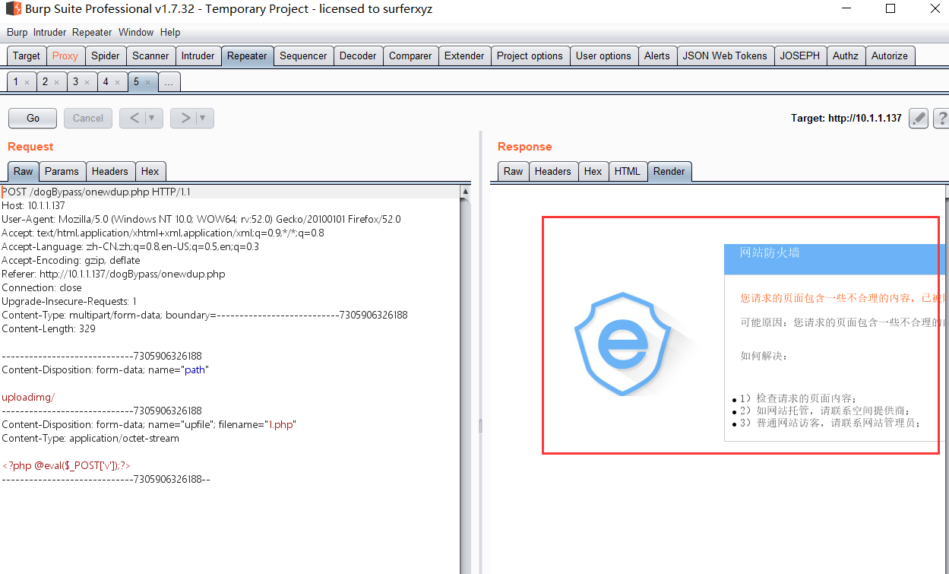Screen dimensions: 949x574
Task: Open the Intruder menu
Action: coord(49,32)
